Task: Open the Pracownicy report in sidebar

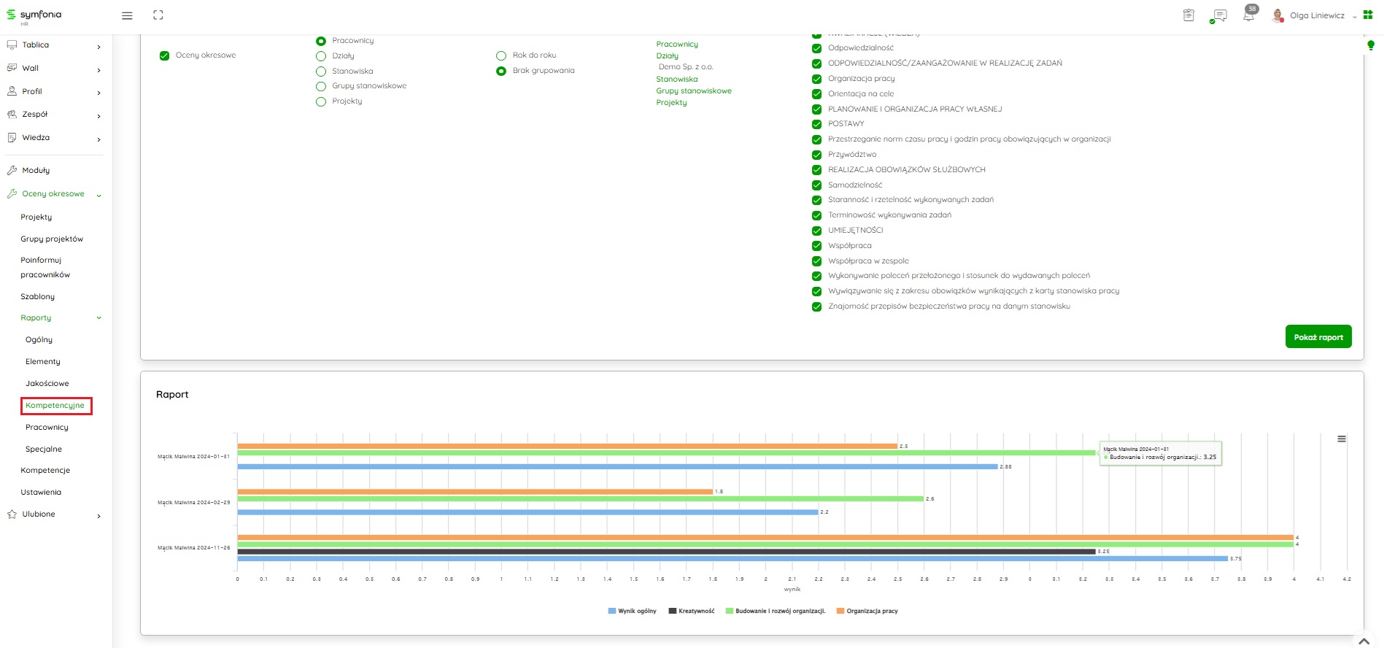Action: pyautogui.click(x=47, y=428)
